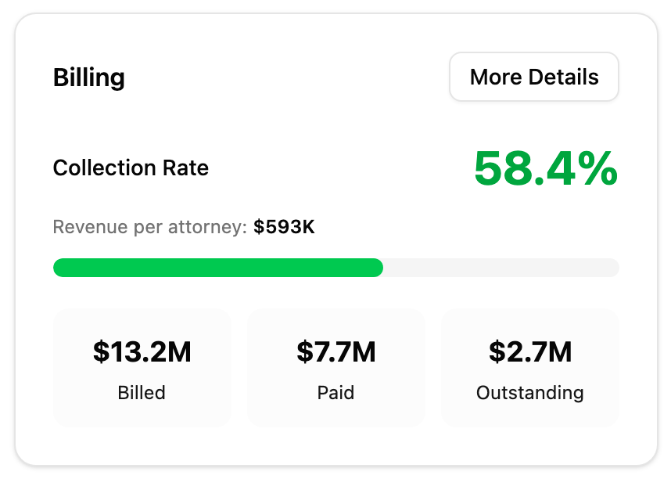The height and width of the screenshot is (479, 671).
Task: Select the Billed label text
Action: tap(142, 392)
